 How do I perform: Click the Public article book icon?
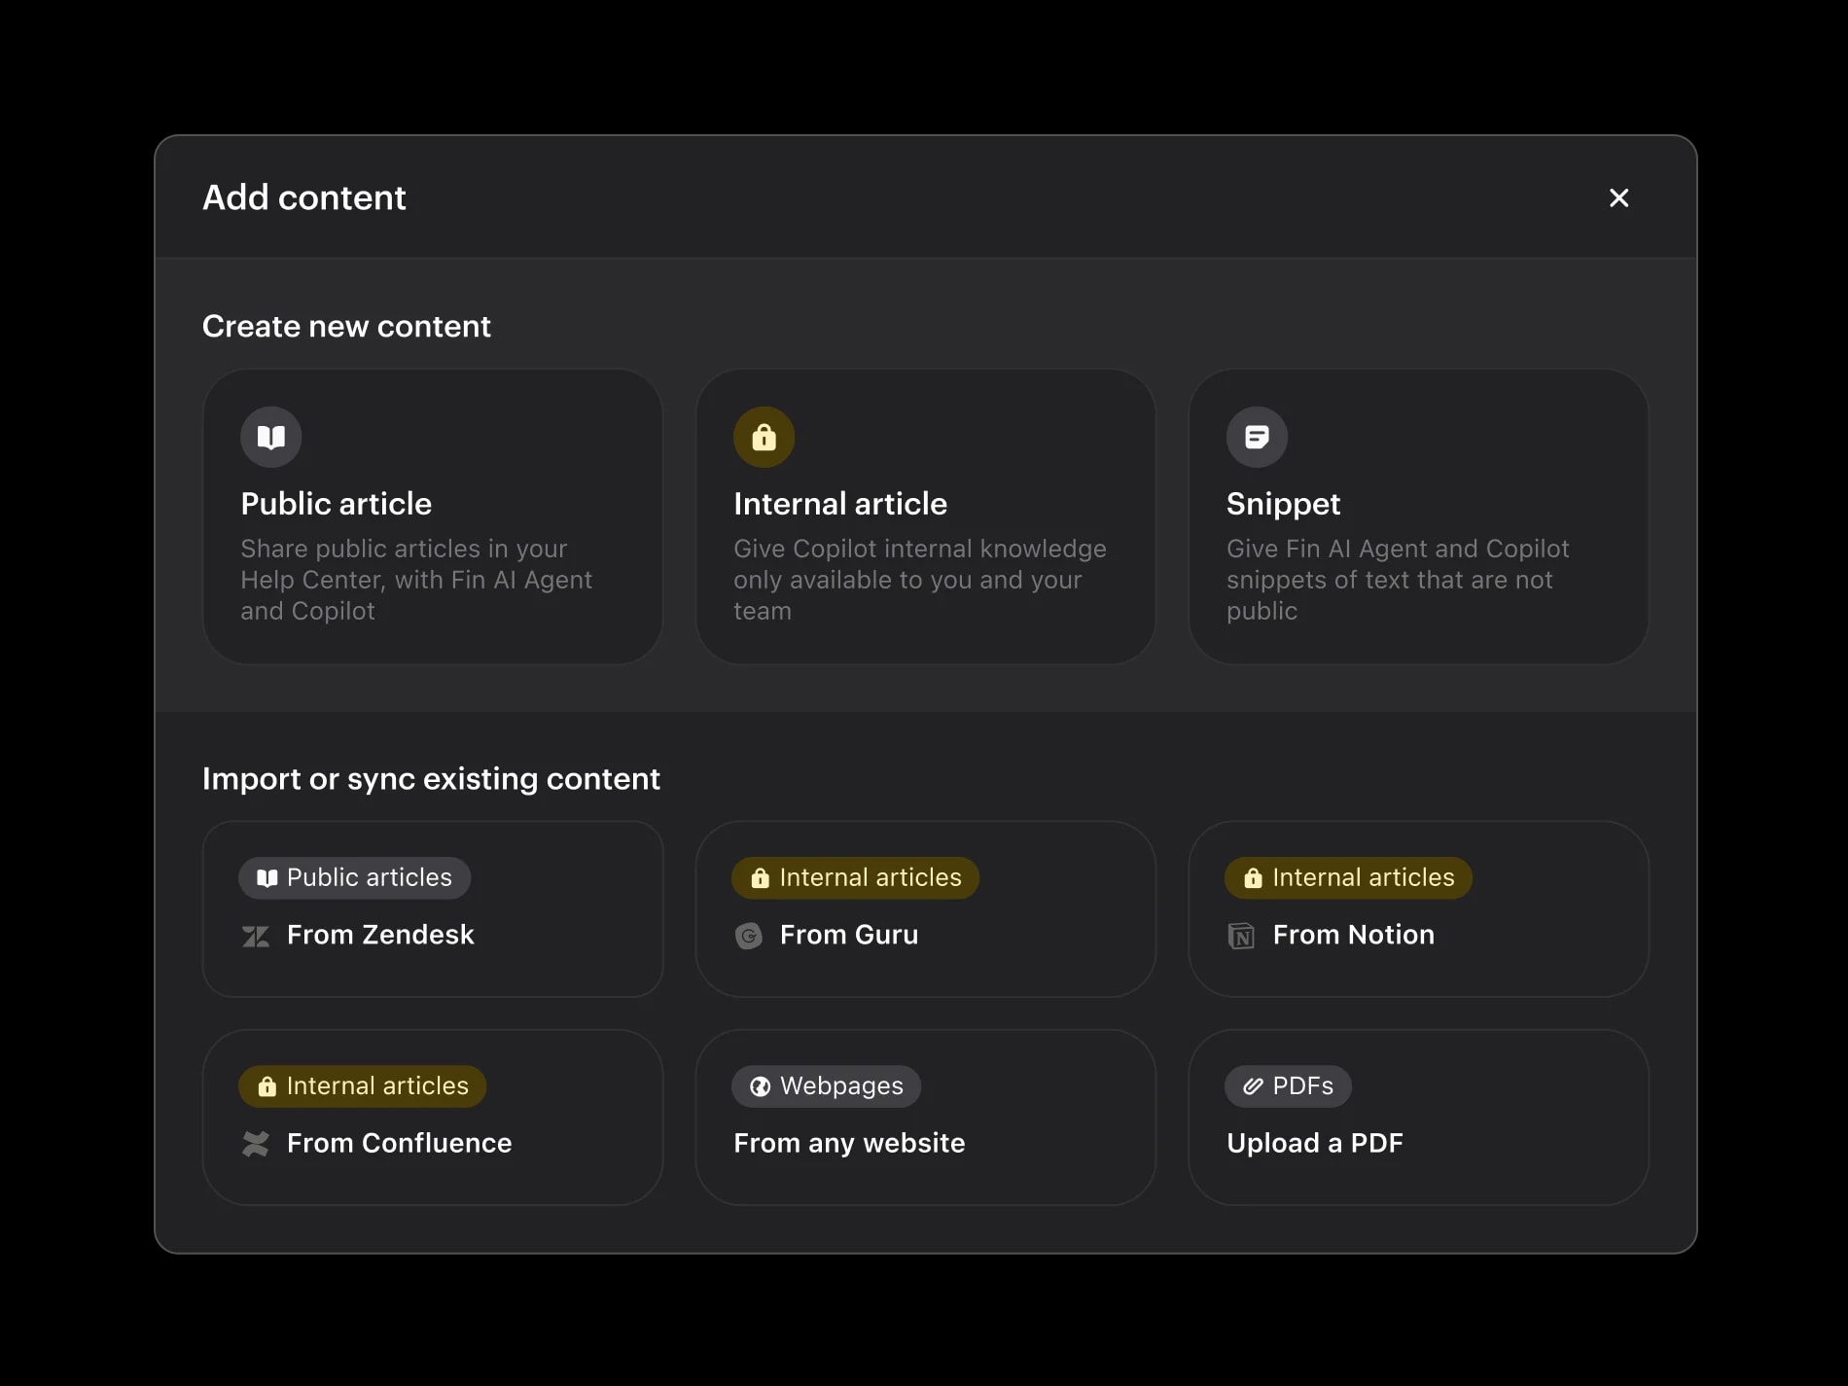coord(270,437)
